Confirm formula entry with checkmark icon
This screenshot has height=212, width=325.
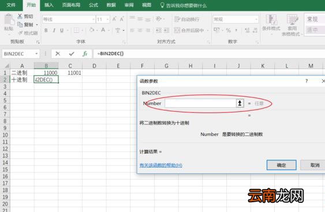click(72, 54)
